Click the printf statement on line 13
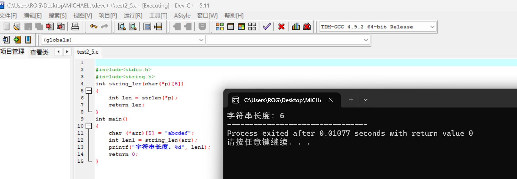517x179 pixels. [159, 147]
